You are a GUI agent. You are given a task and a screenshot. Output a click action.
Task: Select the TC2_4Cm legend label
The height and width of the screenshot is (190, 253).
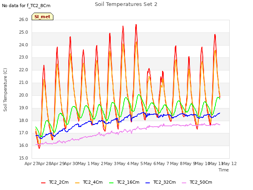93,182
